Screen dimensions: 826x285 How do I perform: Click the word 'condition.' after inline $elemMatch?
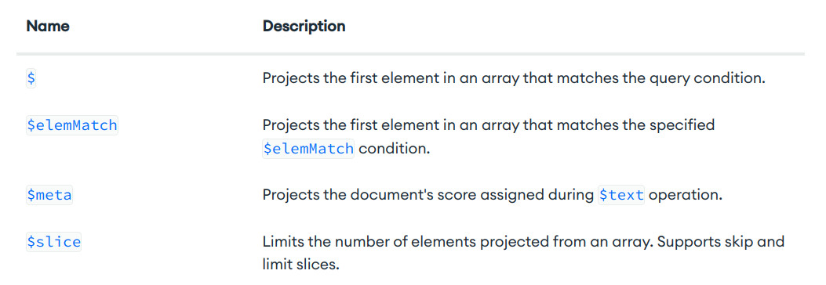point(395,149)
